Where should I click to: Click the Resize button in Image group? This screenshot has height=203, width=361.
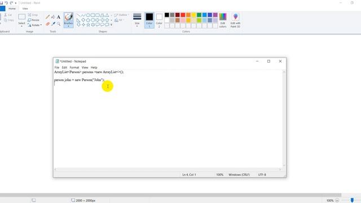click(34, 20)
